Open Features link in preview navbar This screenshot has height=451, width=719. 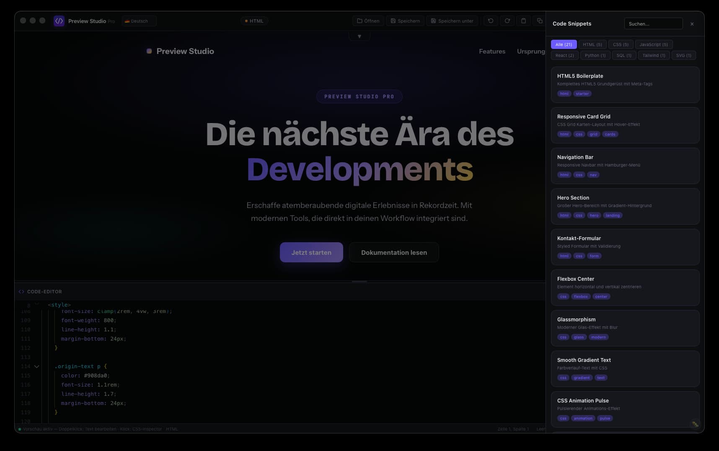492,51
